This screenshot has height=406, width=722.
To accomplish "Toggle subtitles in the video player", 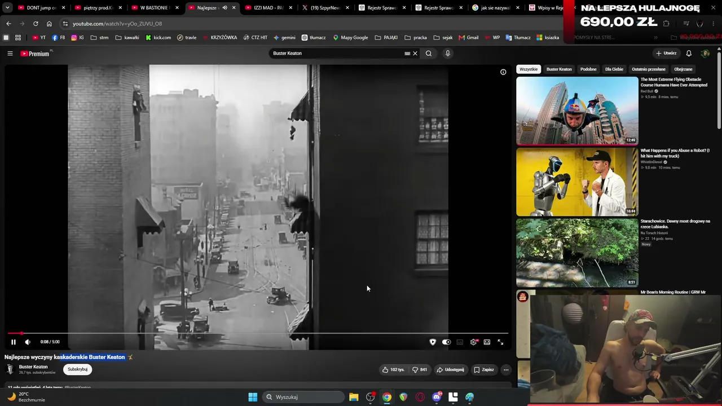I will pyautogui.click(x=460, y=342).
